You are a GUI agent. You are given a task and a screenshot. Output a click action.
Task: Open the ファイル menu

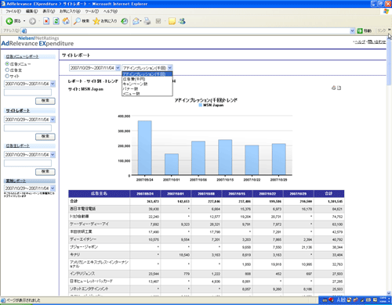[x=13, y=12]
